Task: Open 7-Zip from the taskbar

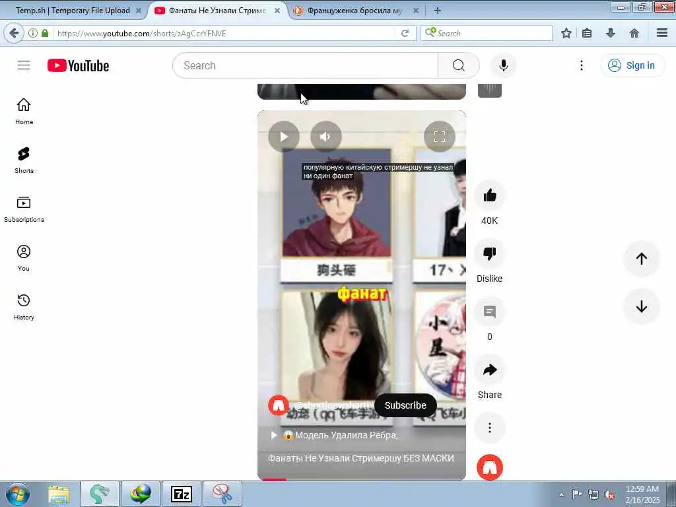Action: coord(182,494)
